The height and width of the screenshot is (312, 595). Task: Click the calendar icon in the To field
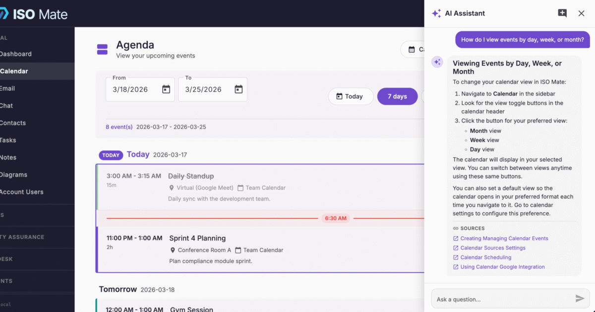239,89
